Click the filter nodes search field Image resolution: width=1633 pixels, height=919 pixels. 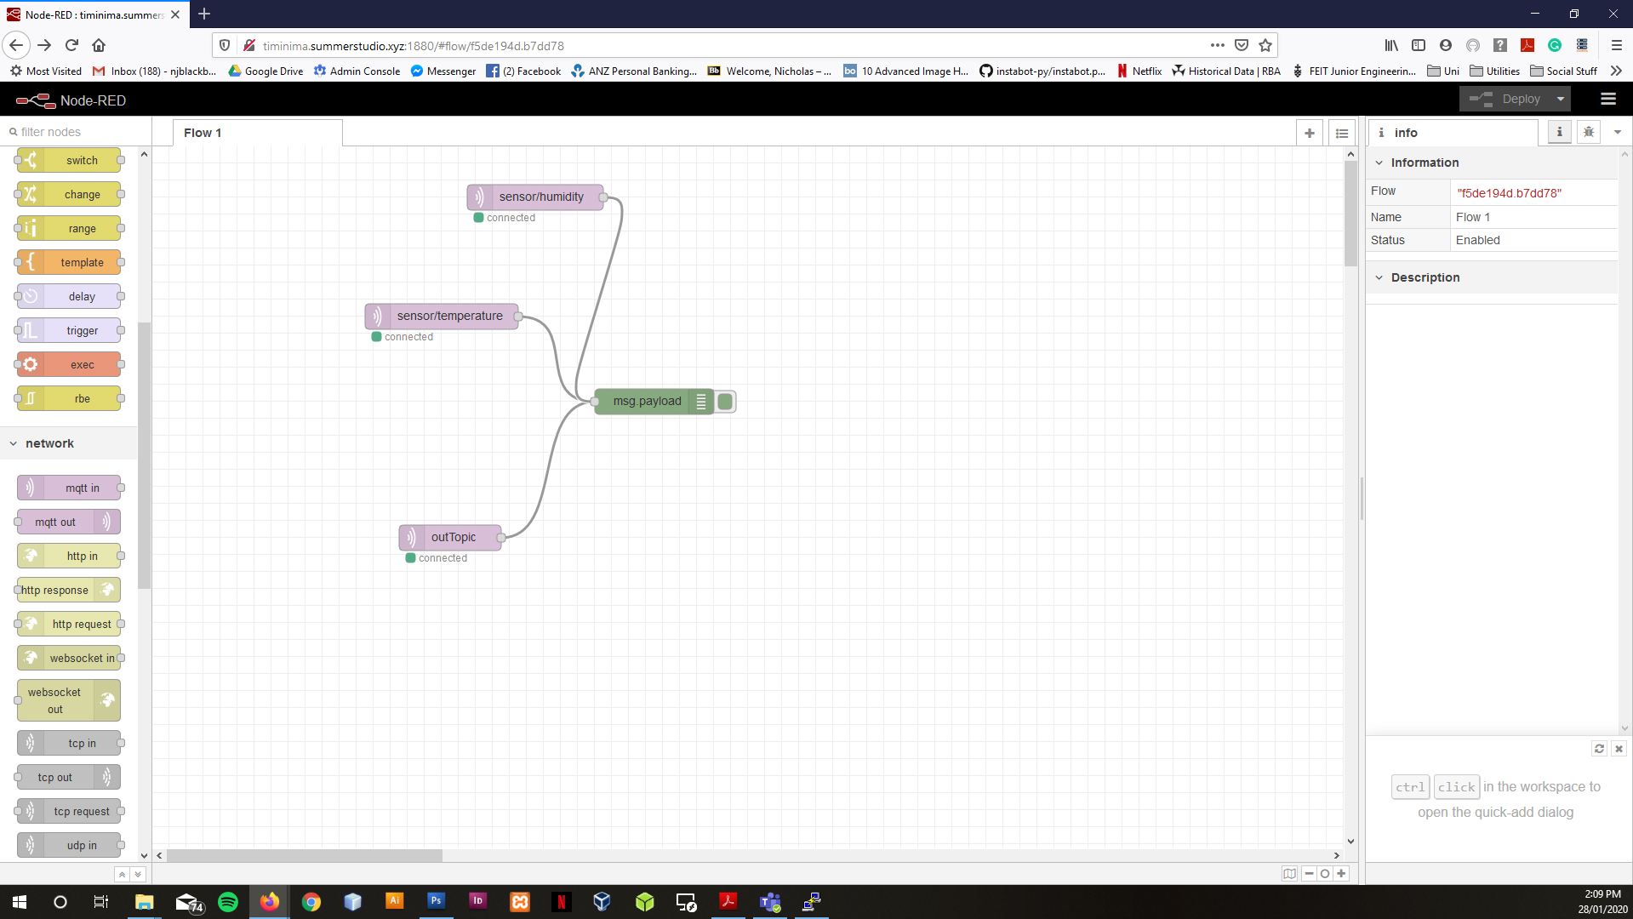77,132
